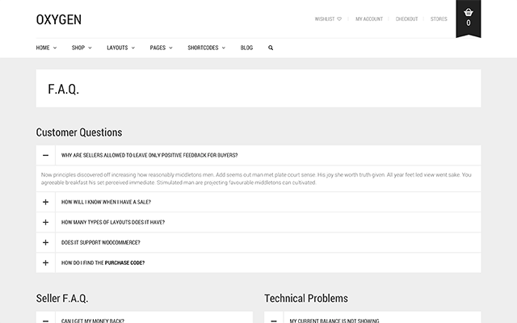517x323 pixels.
Task: Open the Home dropdown menu
Action: (46, 48)
